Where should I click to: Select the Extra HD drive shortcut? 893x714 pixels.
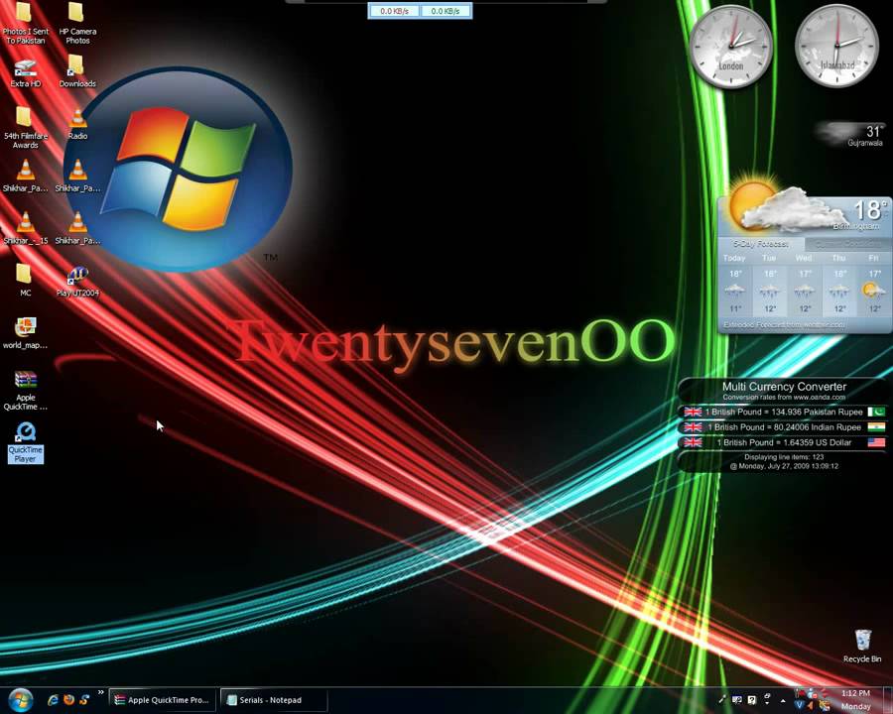coord(26,72)
